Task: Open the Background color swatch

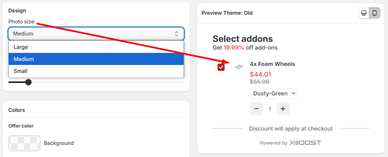Action: pyautogui.click(x=25, y=143)
